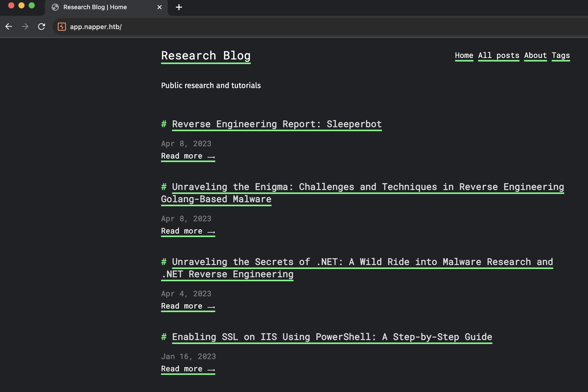
Task: Go to All posts page
Action: click(x=499, y=55)
